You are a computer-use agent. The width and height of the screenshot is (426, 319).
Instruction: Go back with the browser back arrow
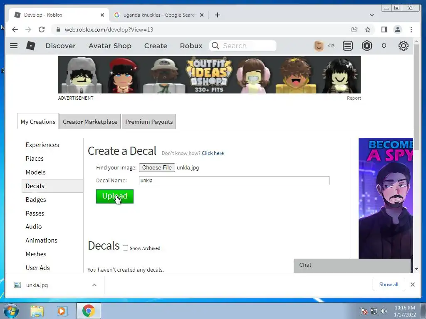(15, 29)
